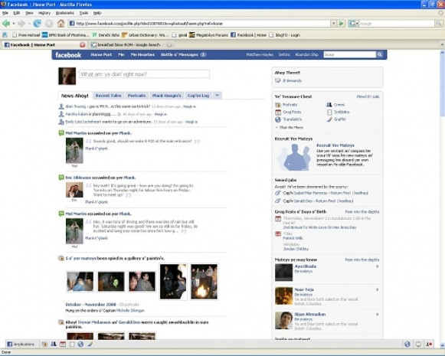This screenshot has height=356, width=445.
Task: Open the Tools menu
Action: (x=83, y=13)
